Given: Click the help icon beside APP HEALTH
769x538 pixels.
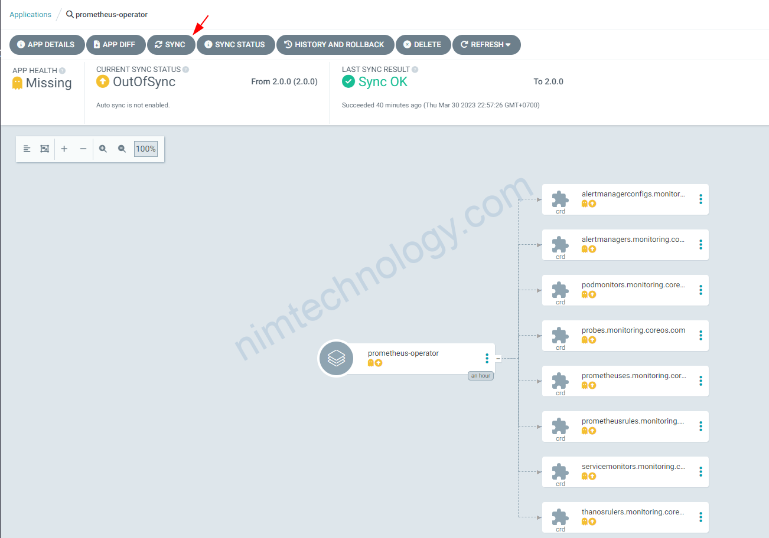Looking at the screenshot, I should coord(62,71).
